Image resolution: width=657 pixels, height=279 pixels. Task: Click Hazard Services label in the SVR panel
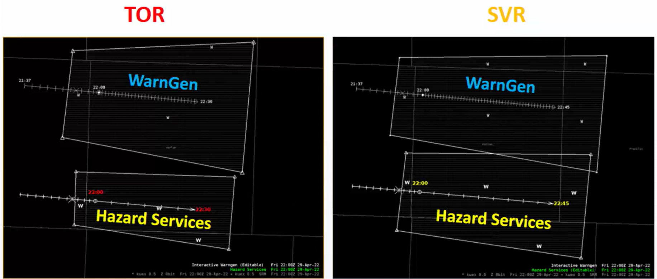click(493, 219)
